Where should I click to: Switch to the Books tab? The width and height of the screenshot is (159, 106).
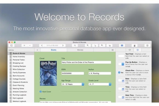point(54,50)
